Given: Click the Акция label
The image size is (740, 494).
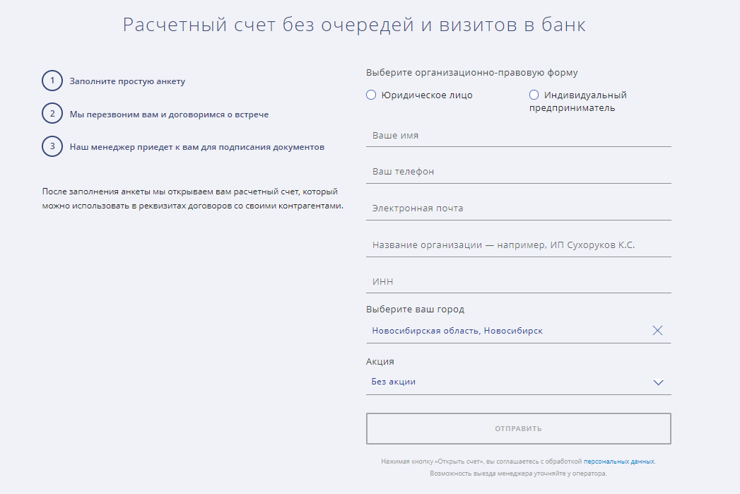Looking at the screenshot, I should click(380, 361).
